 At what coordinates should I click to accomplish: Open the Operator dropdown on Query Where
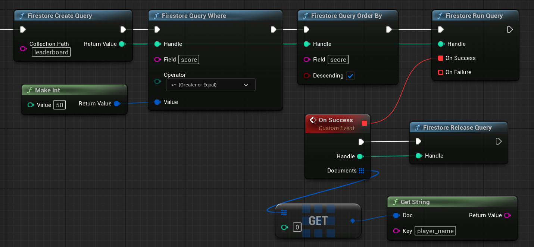pyautogui.click(x=210, y=85)
